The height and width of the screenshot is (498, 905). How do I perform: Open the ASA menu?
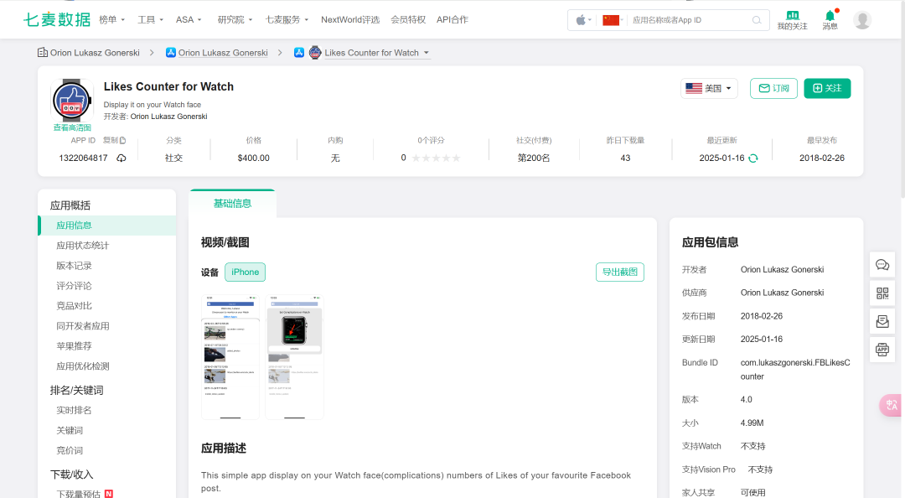pos(189,19)
